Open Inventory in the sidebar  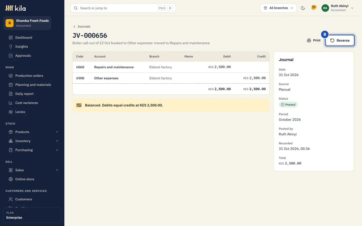pyautogui.click(x=32, y=141)
